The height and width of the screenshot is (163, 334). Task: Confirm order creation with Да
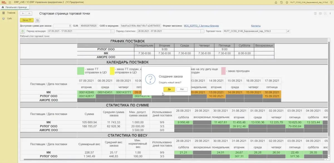pos(169,89)
